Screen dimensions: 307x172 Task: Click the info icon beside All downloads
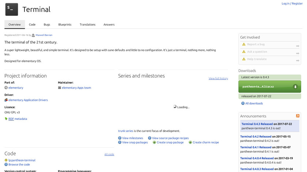(243, 103)
